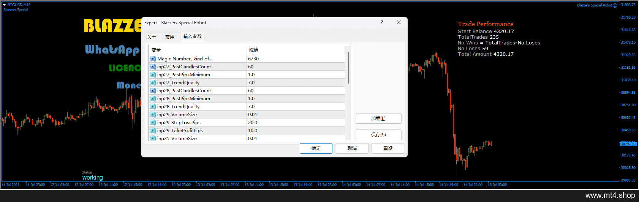This screenshot has width=639, height=202.
Task: Click the type icon of inp29_TakeProfitPips
Action: click(152, 131)
